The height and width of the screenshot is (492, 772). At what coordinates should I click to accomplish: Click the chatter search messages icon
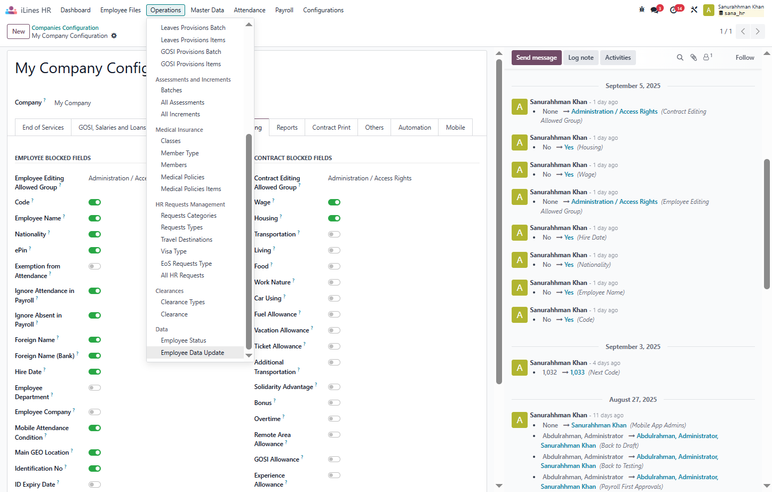680,58
